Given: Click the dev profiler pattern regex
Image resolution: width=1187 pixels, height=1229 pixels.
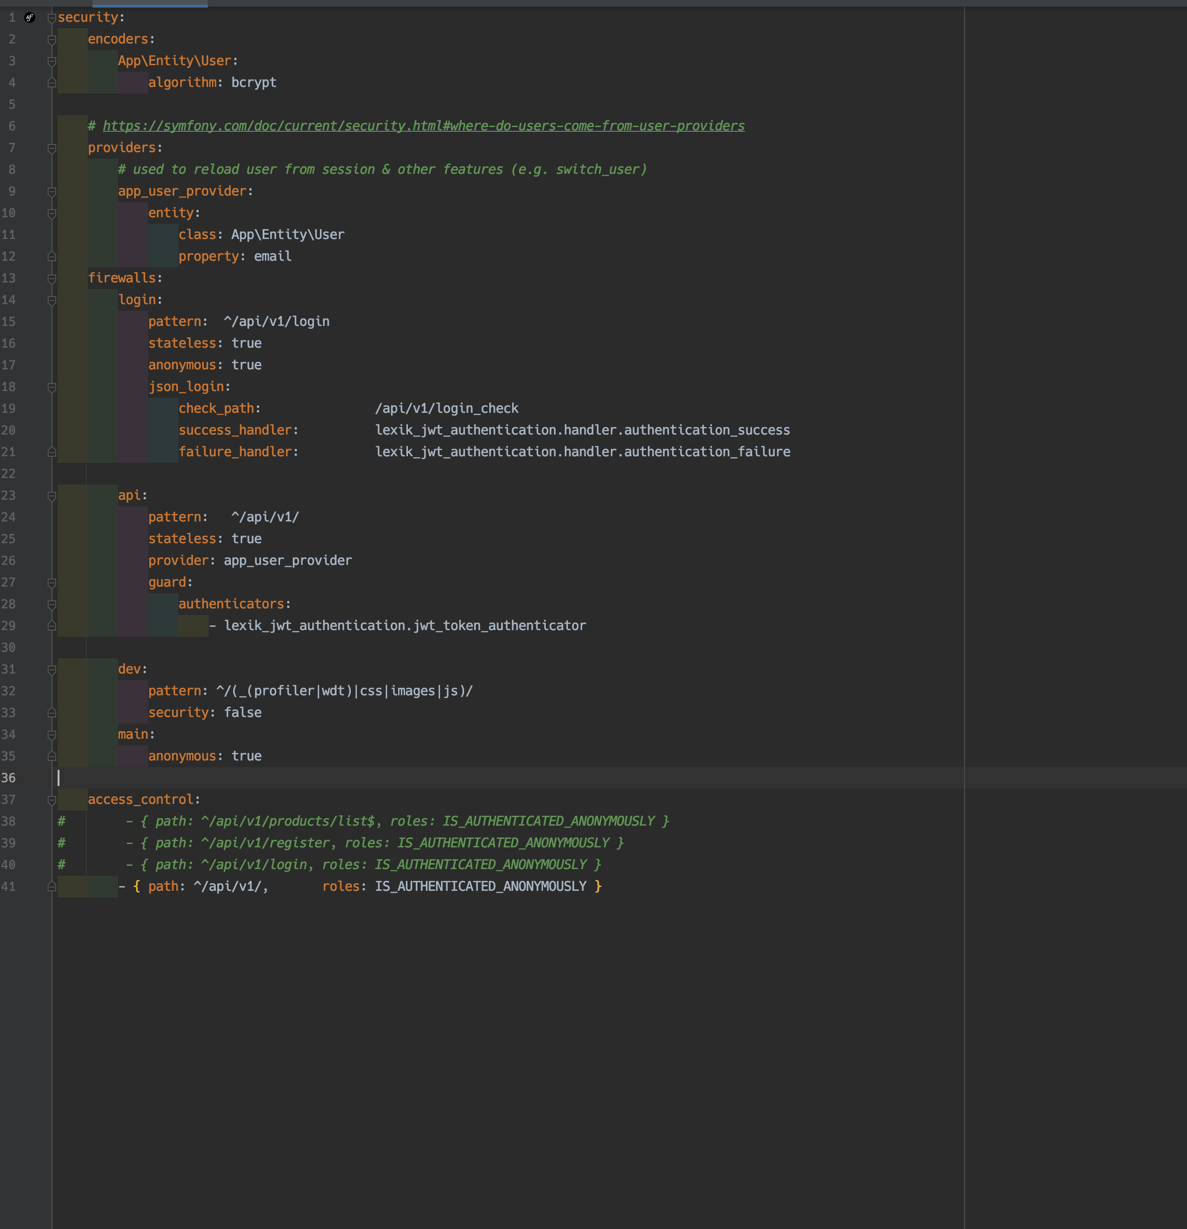Looking at the screenshot, I should [344, 691].
